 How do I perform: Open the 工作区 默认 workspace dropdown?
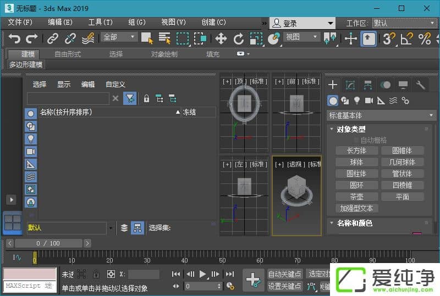click(404, 23)
